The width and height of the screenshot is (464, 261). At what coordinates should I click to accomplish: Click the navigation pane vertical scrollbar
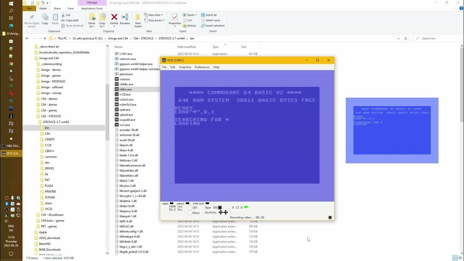(107, 112)
